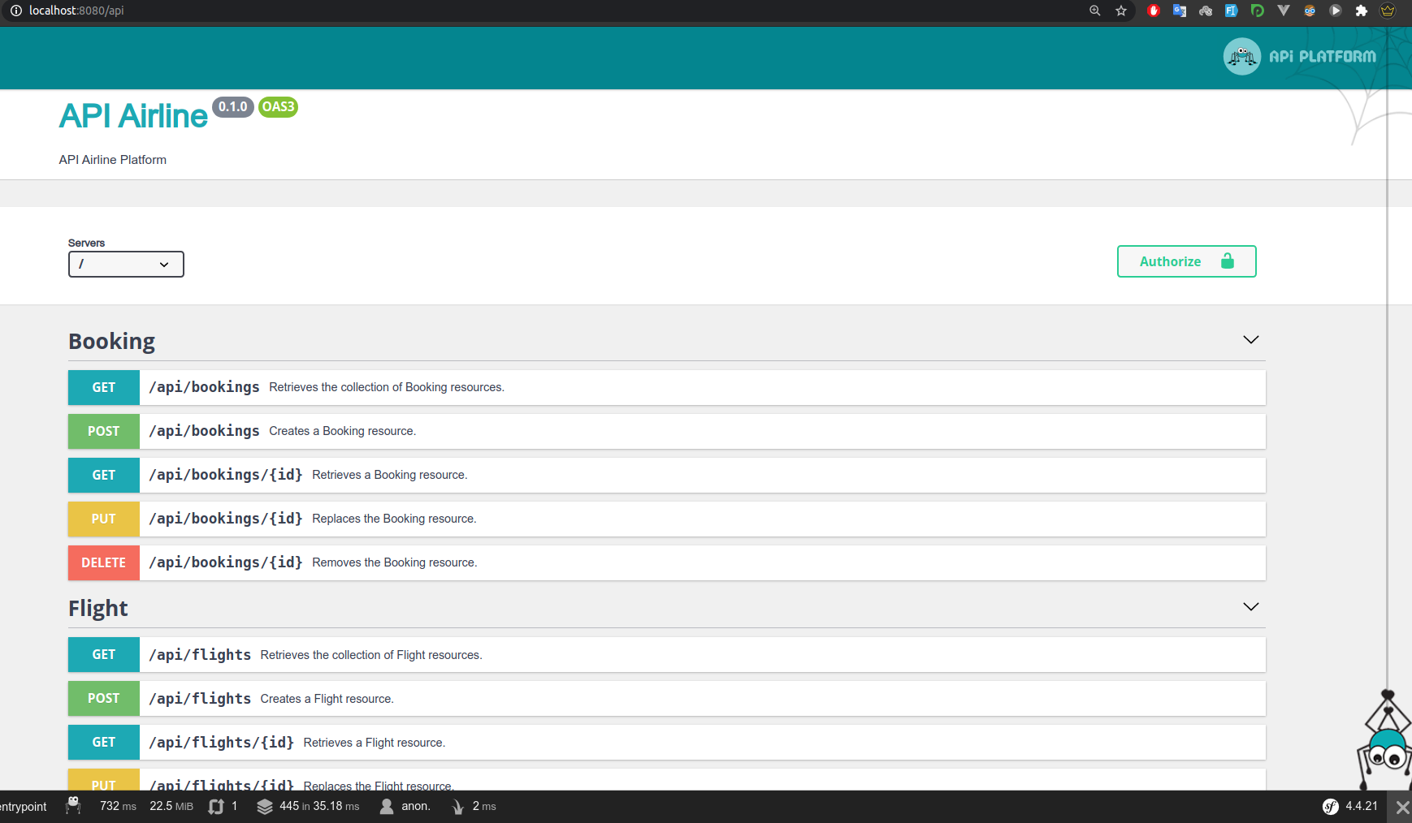The image size is (1412, 823).
Task: Open the browser zoom magnifier icon
Action: click(x=1095, y=11)
